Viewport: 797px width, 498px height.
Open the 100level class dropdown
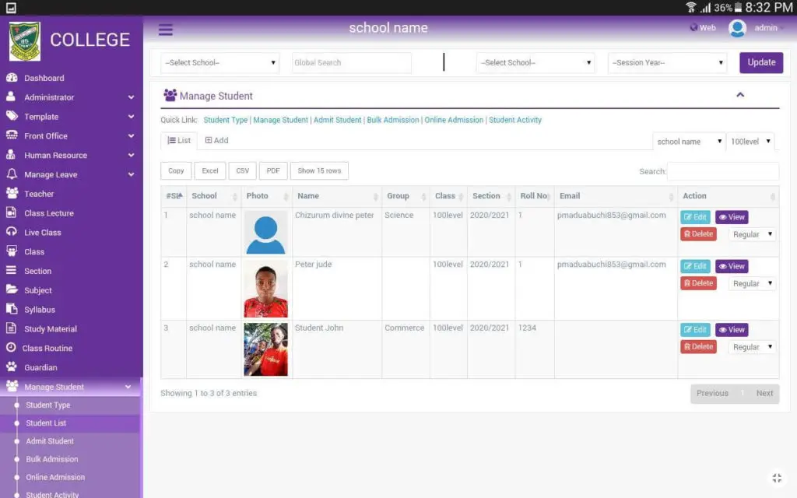click(750, 141)
